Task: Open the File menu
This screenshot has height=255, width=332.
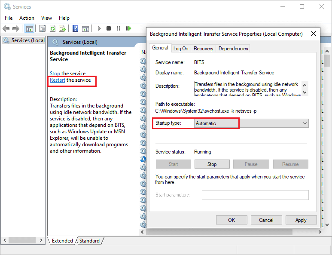Action: (9, 18)
